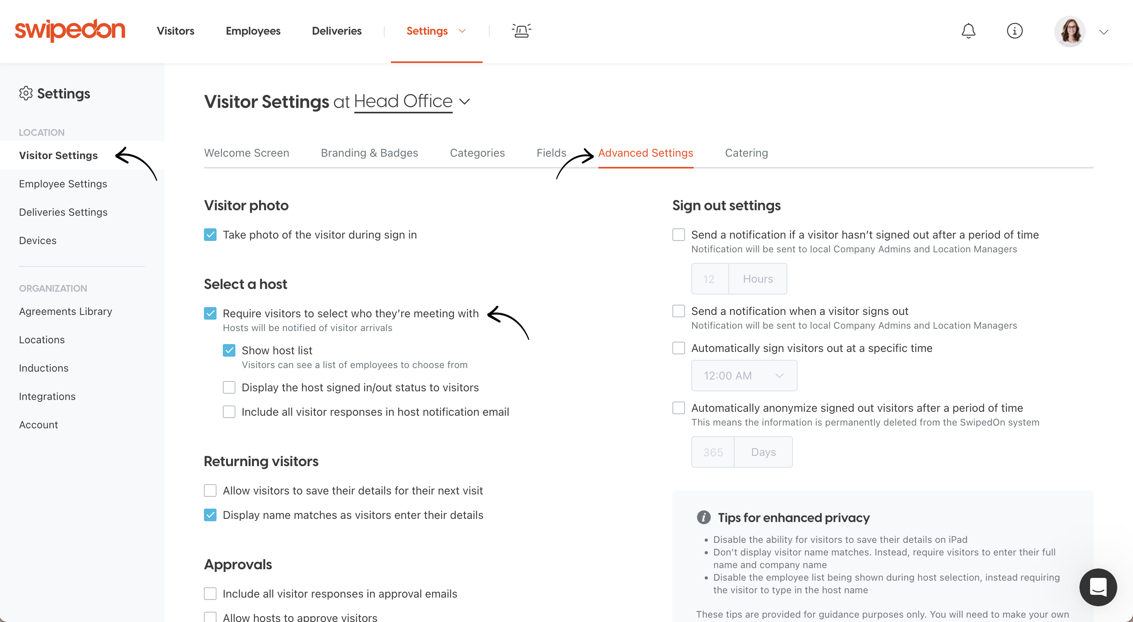
Task: Expand the Head Office location dropdown
Action: 465,102
